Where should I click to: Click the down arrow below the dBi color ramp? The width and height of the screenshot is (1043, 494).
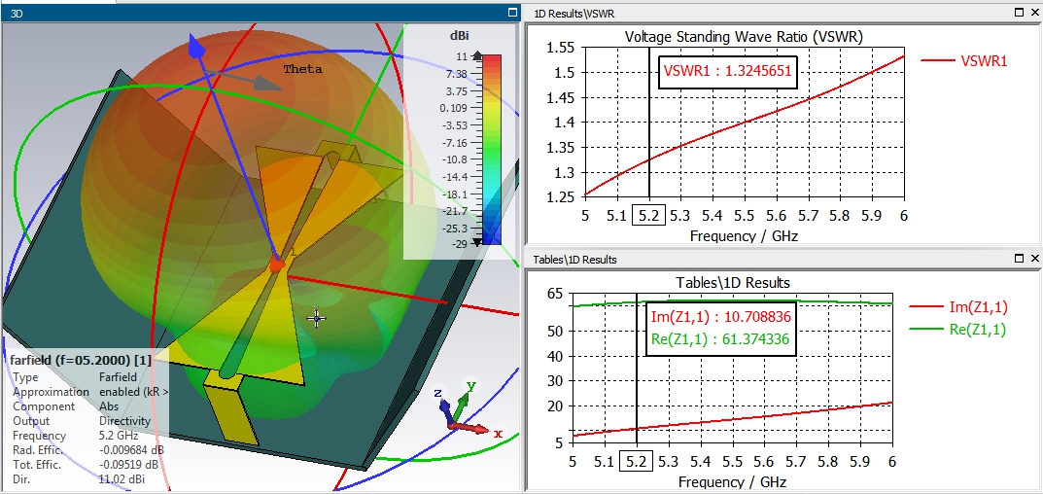pyautogui.click(x=477, y=243)
